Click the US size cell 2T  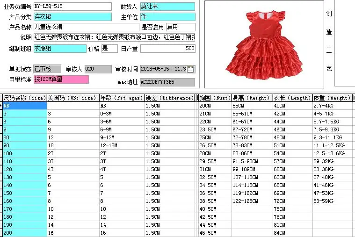73,153
